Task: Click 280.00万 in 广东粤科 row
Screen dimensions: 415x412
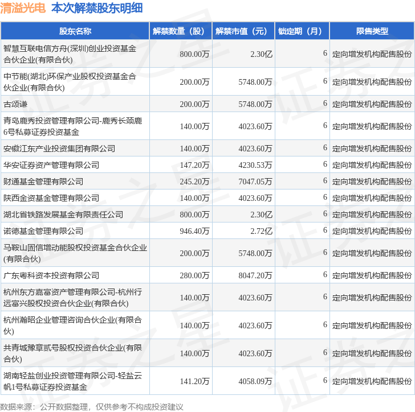Action: point(194,275)
